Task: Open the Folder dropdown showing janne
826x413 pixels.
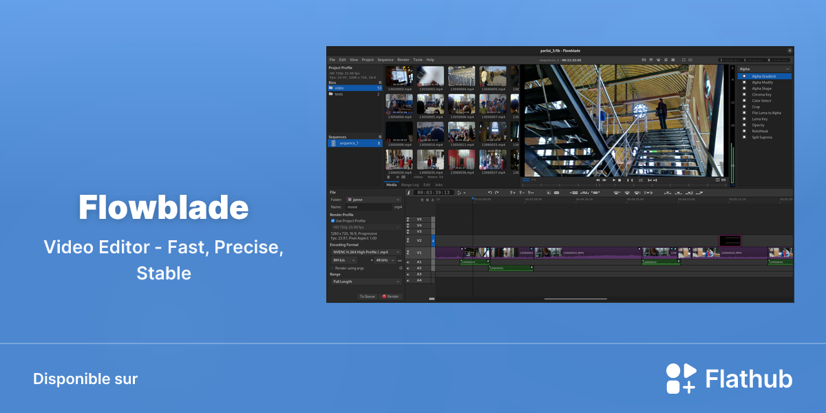Action: 374,200
